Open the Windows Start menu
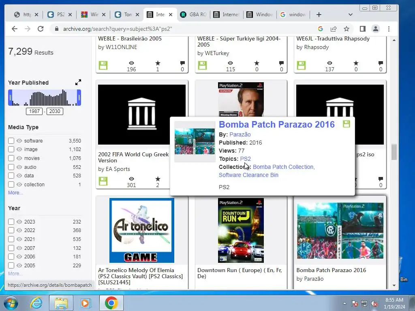The width and height of the screenshot is (415, 311). (x=11, y=303)
